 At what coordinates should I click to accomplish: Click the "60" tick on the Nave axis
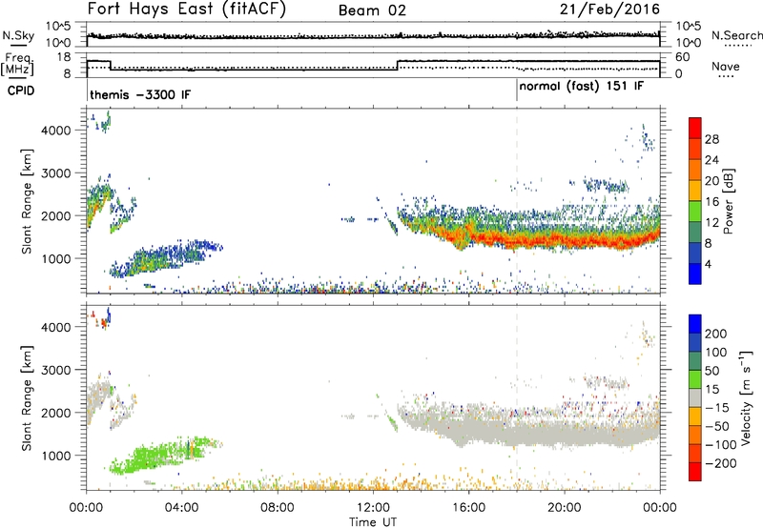tap(683, 57)
